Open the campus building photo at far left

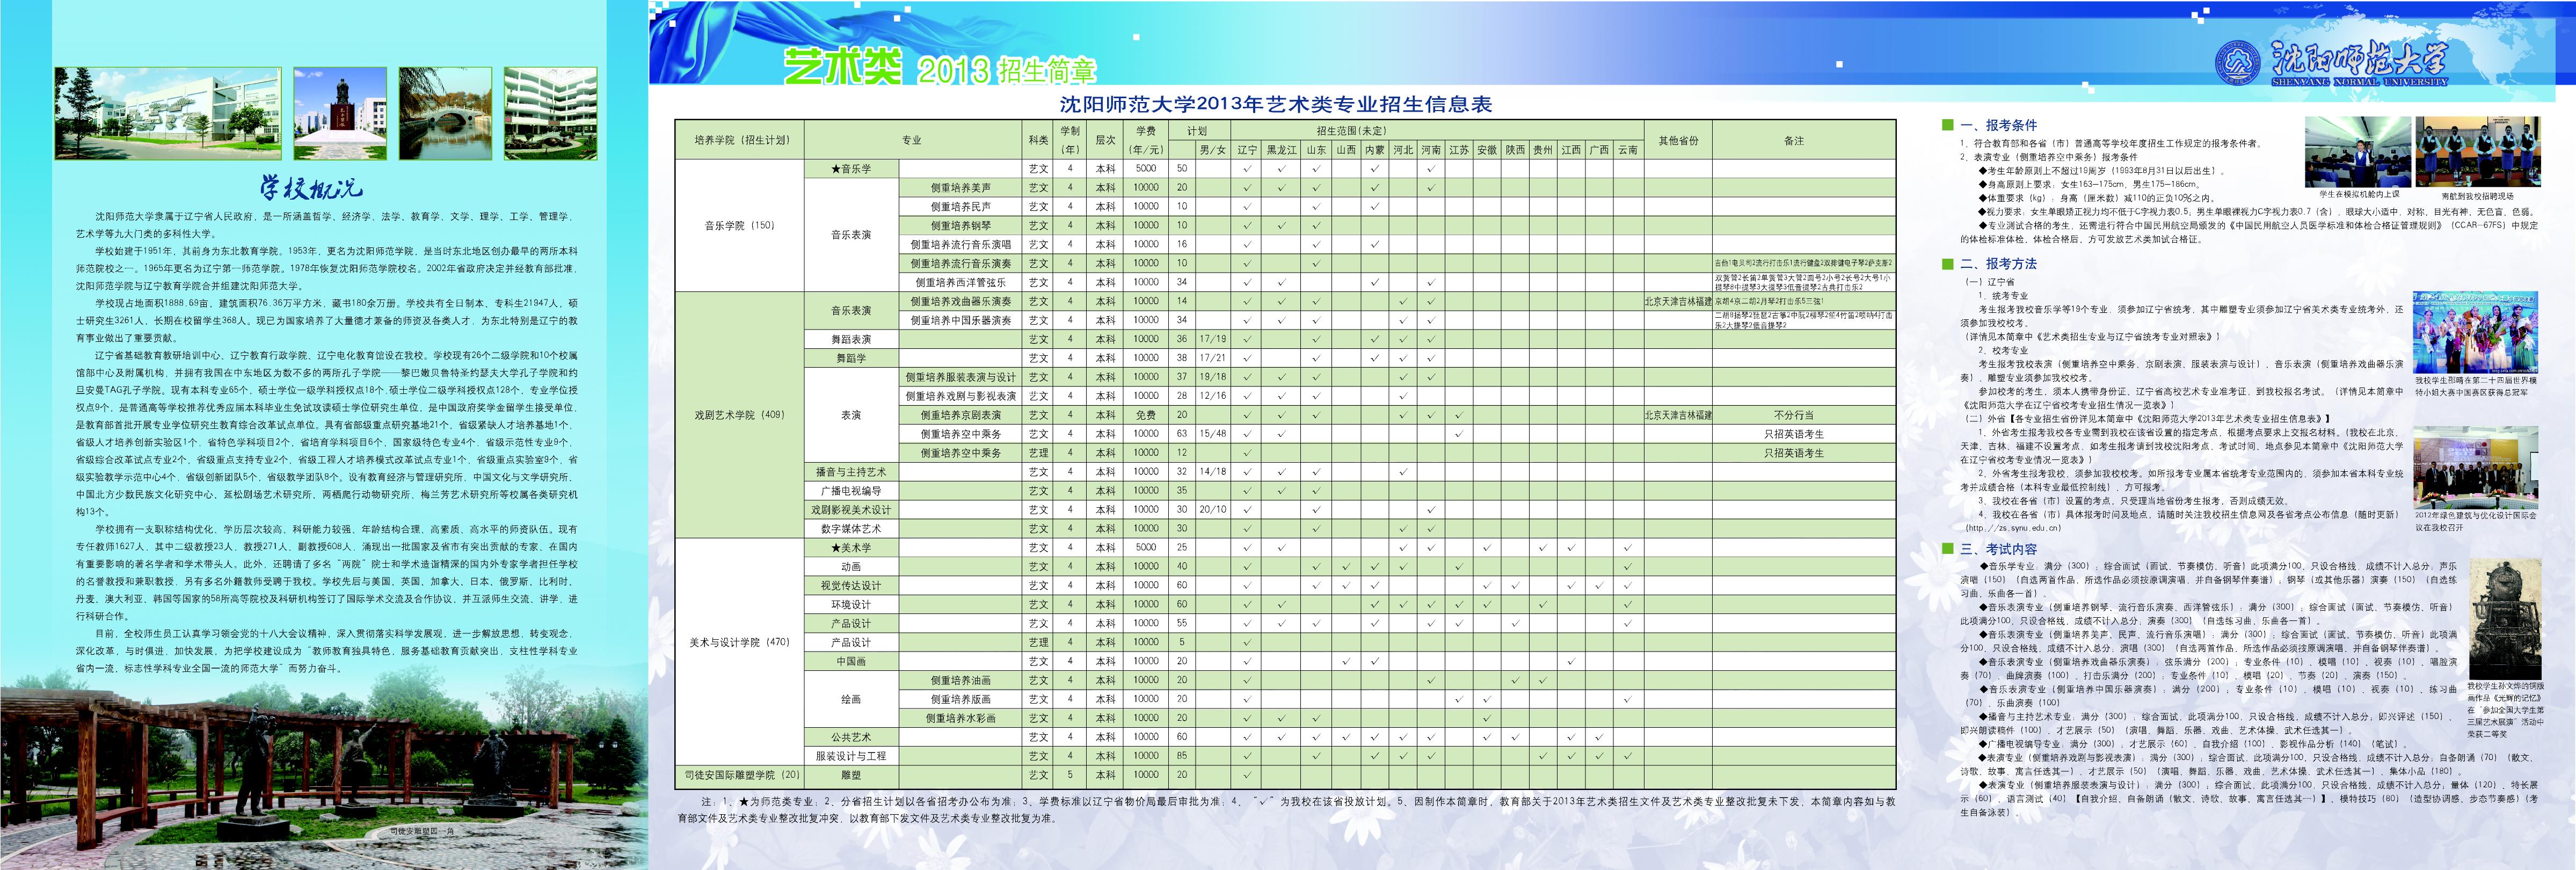(x=168, y=113)
